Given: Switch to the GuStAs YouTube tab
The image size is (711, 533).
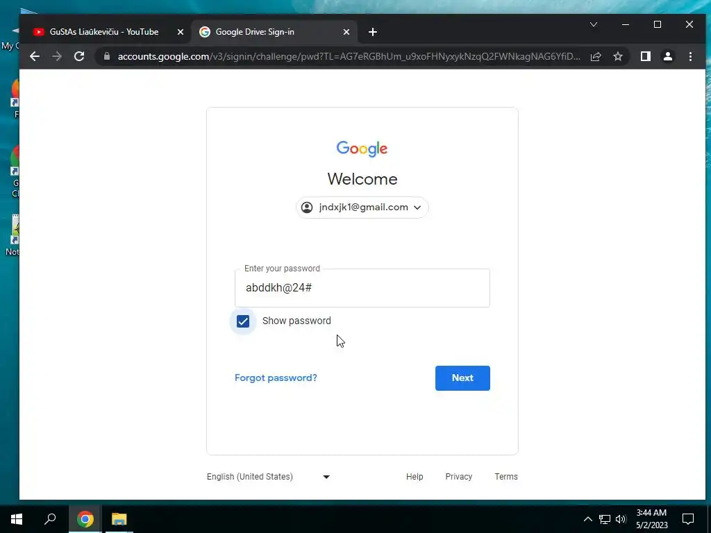Looking at the screenshot, I should point(106,32).
